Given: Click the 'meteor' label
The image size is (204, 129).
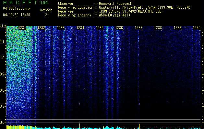Looking at the screenshot, I should 46,10.
